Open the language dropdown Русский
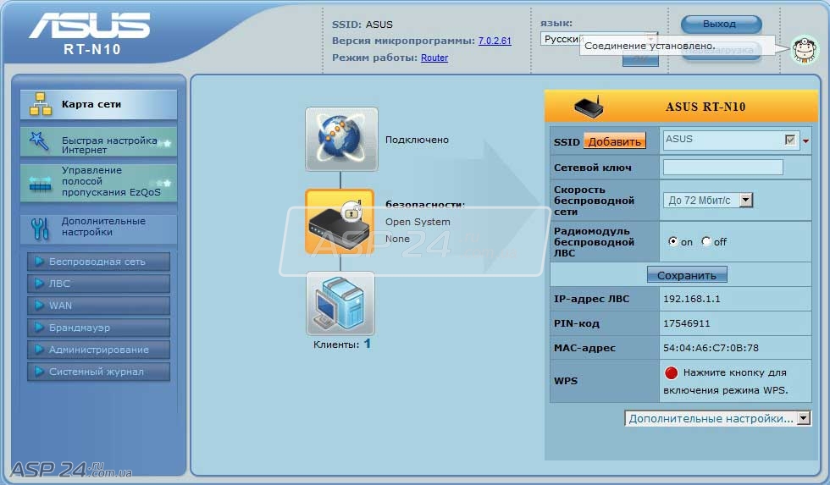 599,39
